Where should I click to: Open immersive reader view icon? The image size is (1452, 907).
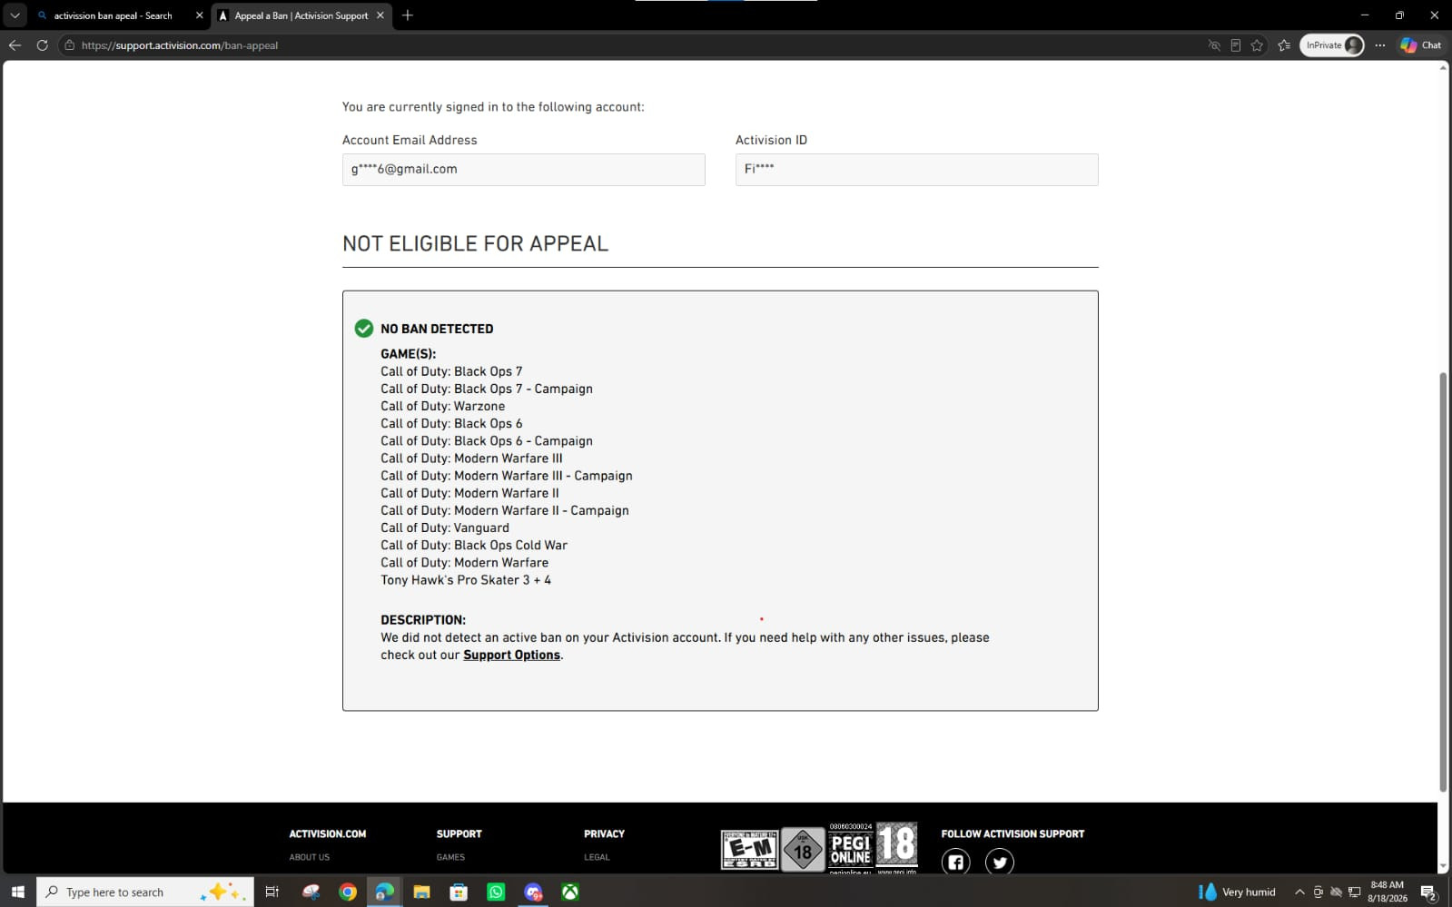coord(1236,45)
